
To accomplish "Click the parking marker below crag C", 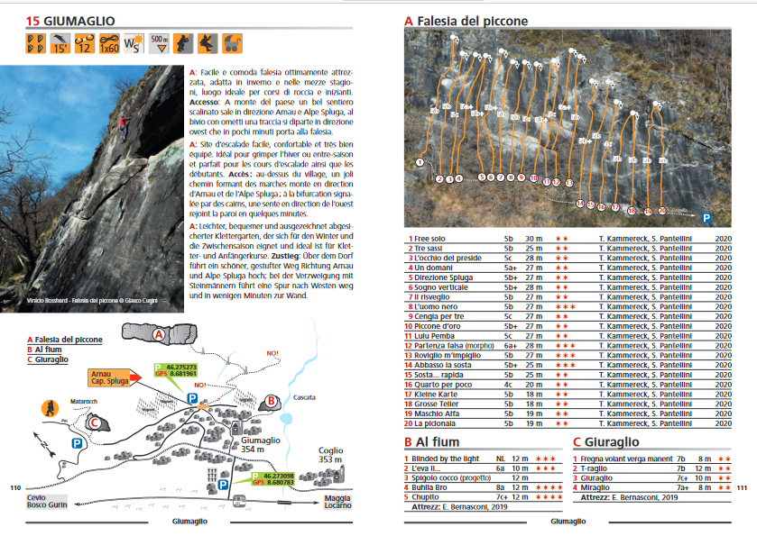I will click(77, 443).
